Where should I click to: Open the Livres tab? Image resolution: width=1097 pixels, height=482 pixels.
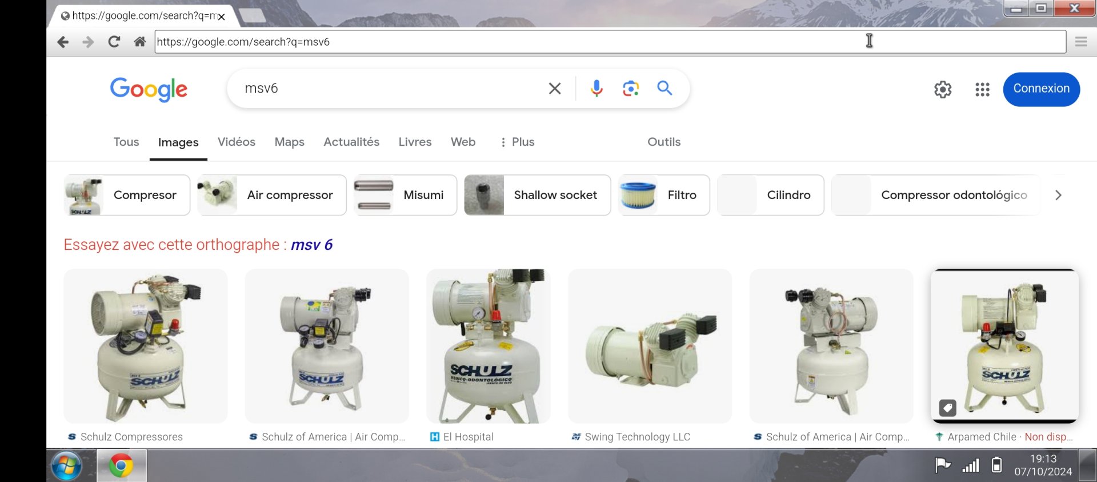415,142
